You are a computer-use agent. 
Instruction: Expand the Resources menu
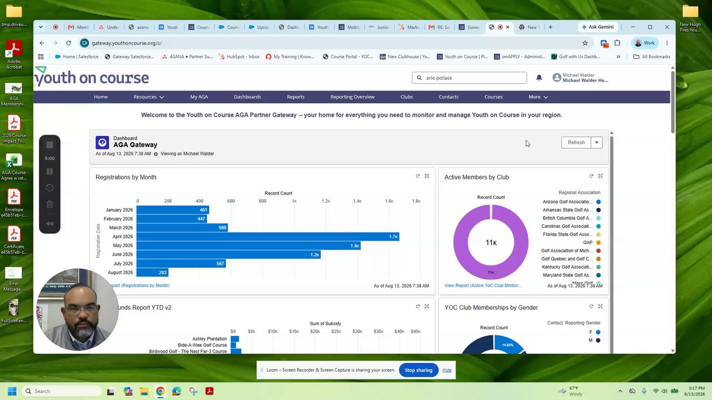coord(149,97)
